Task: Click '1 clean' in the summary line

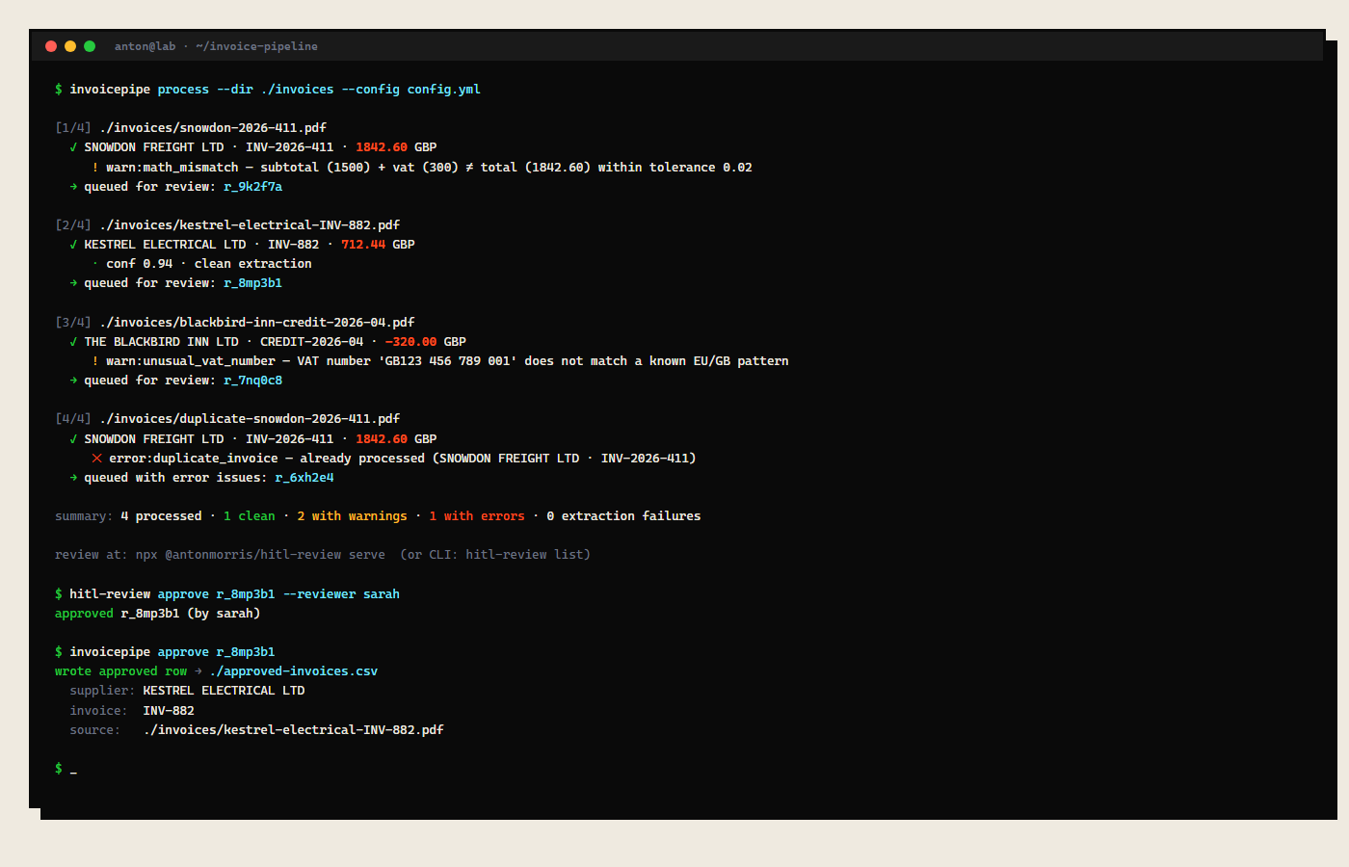Action: [250, 516]
